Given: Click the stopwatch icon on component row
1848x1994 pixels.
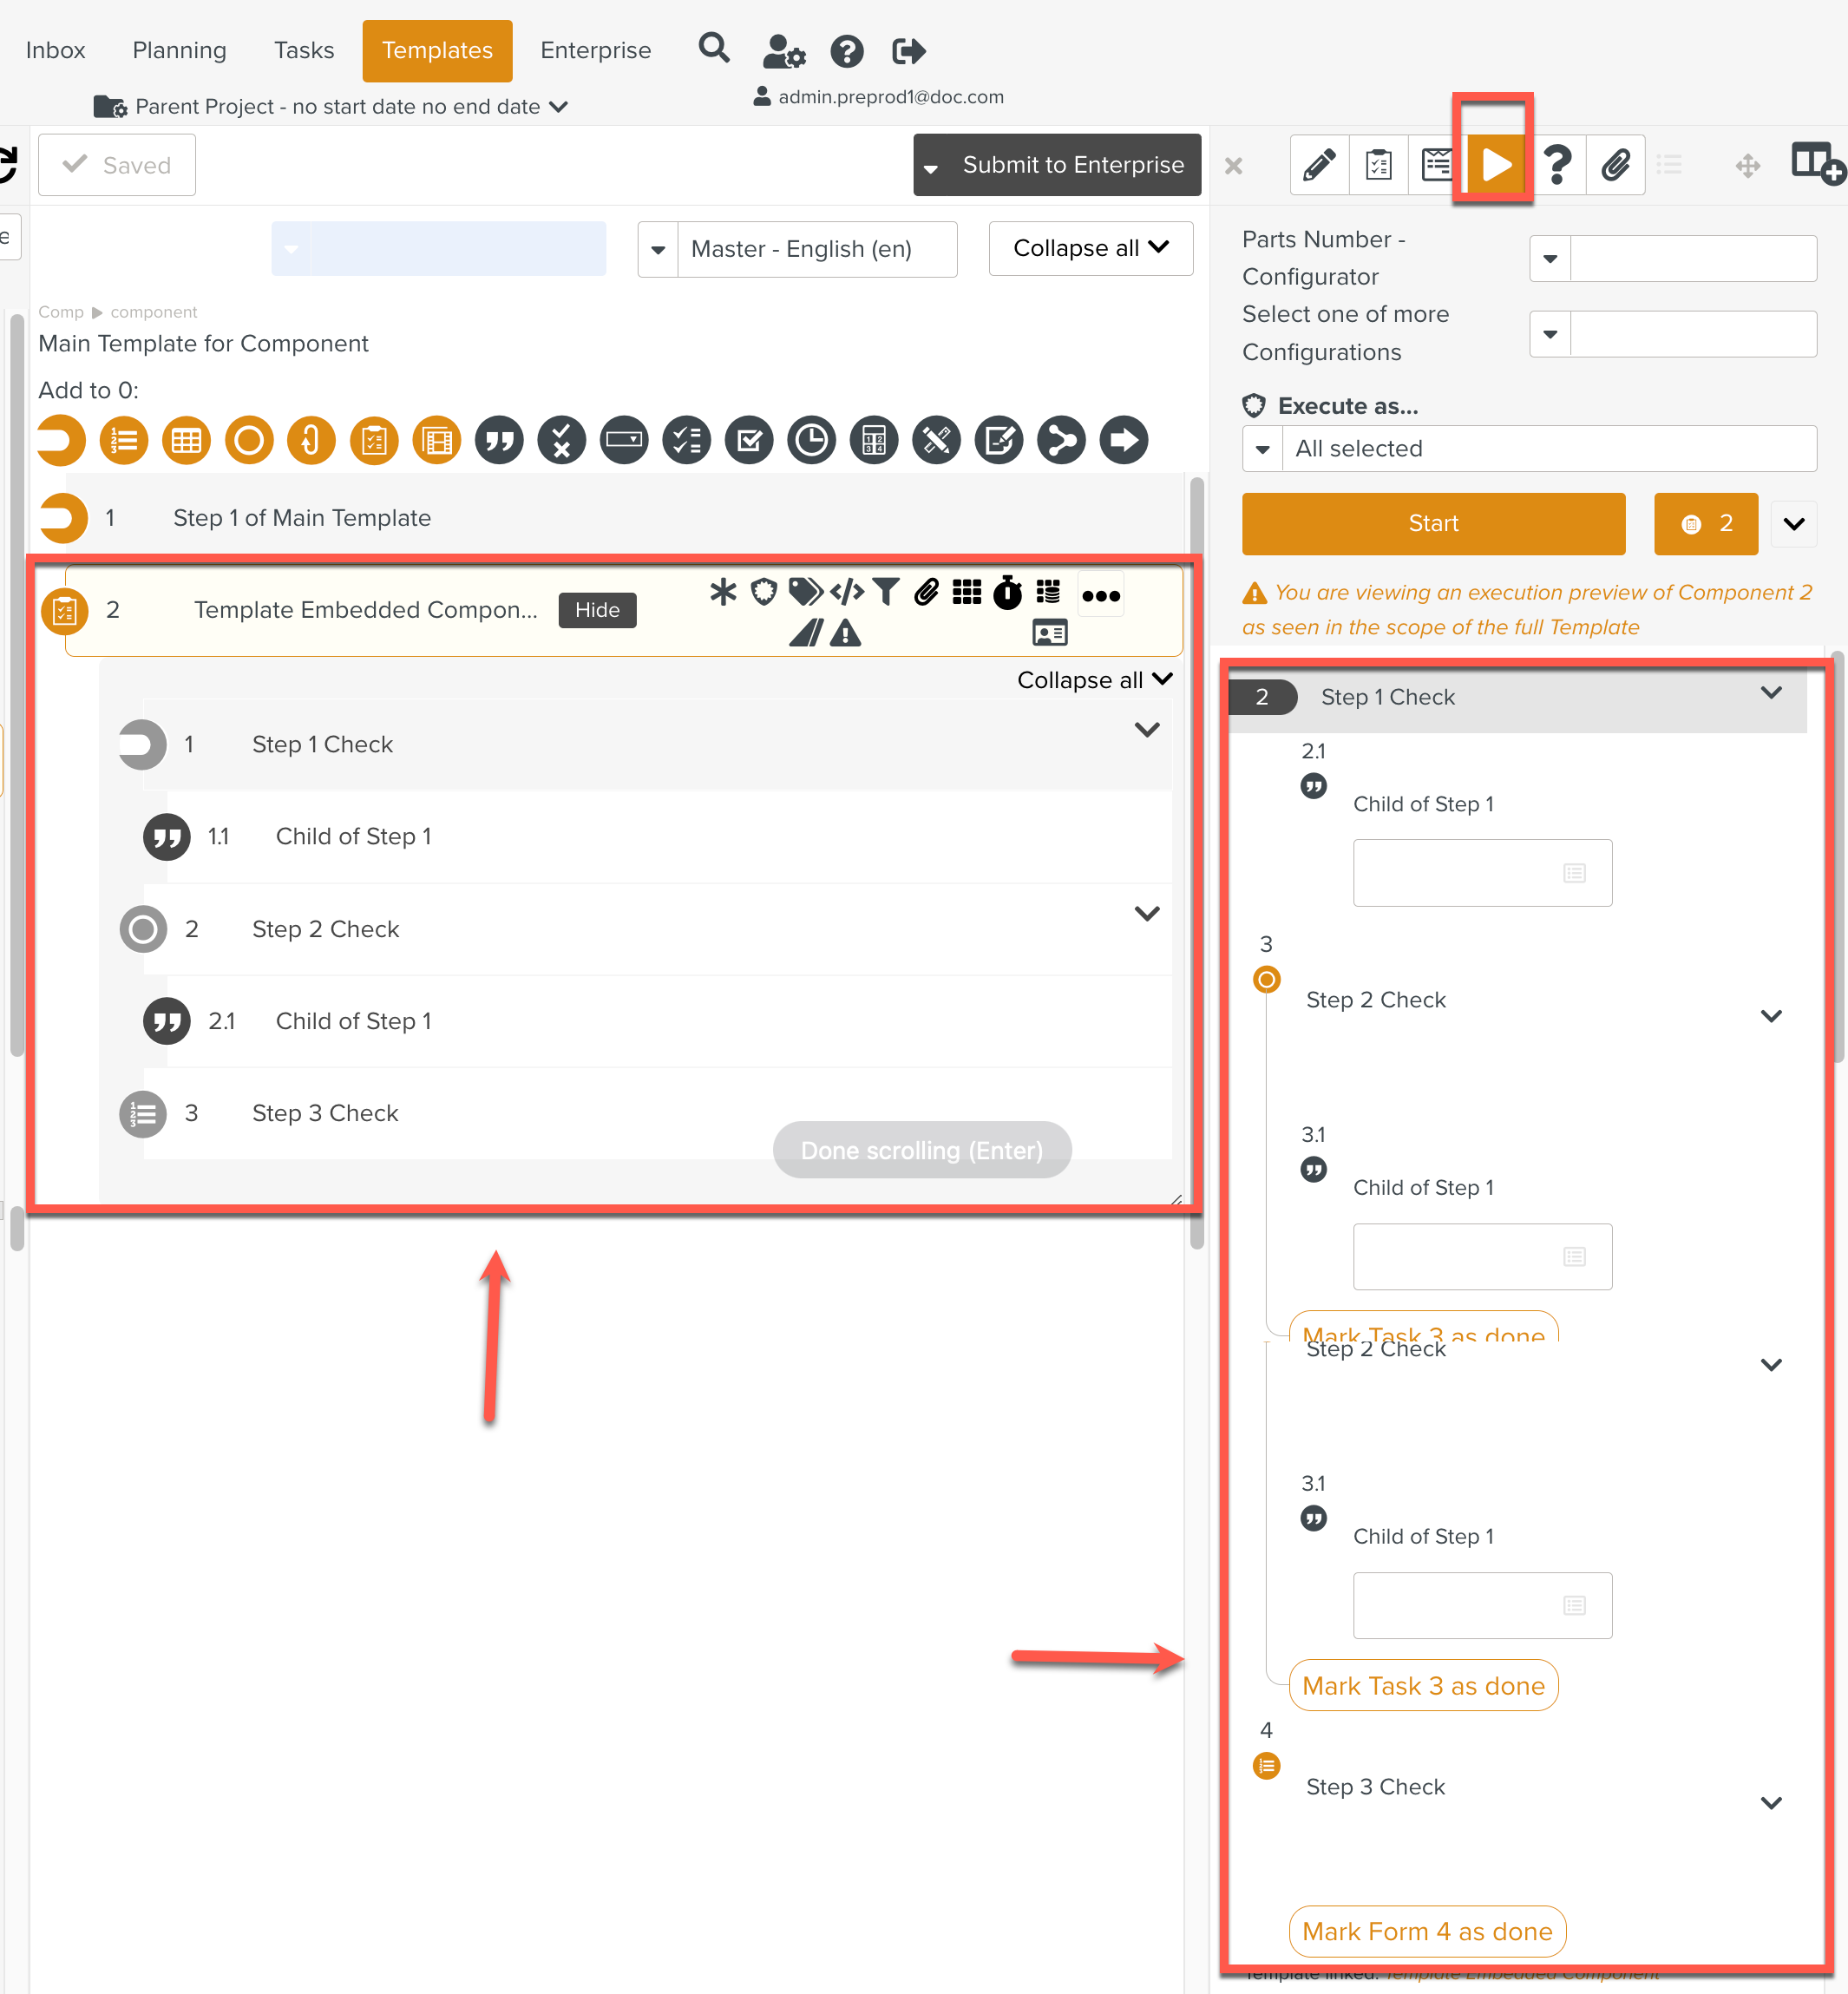Looking at the screenshot, I should click(1007, 592).
